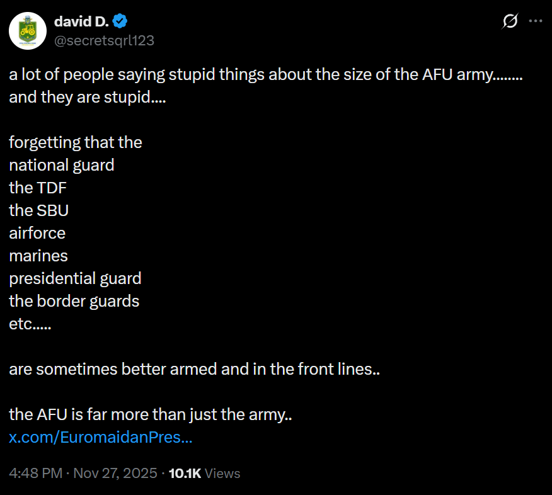The image size is (552, 495).
Task: Click 'the AFU is far more' sentence
Action: click(x=150, y=414)
